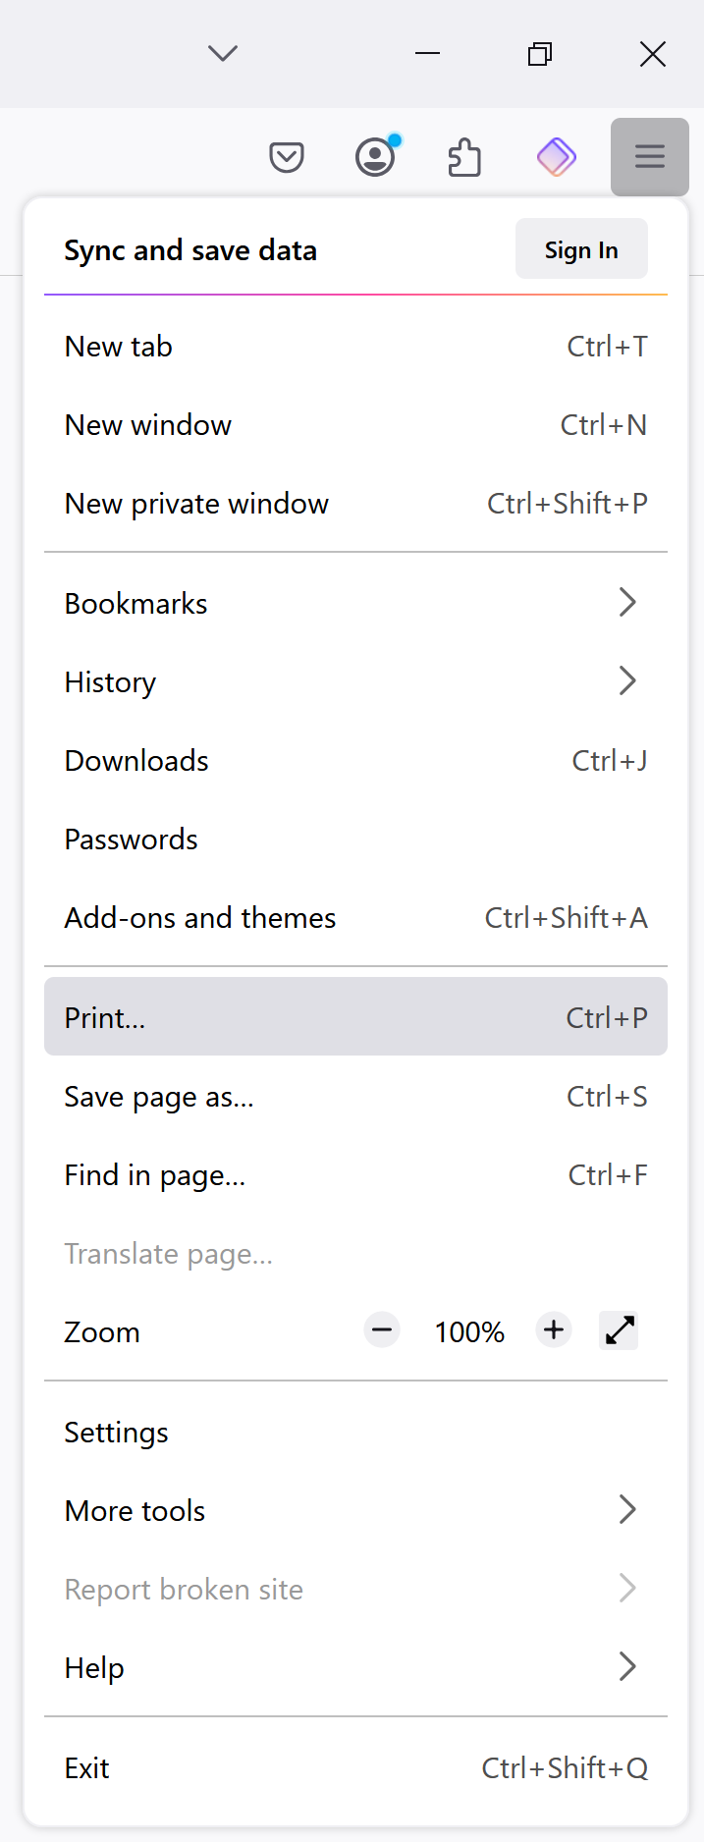Image resolution: width=704 pixels, height=1842 pixels.
Task: Sign In to sync and save data
Action: [580, 249]
